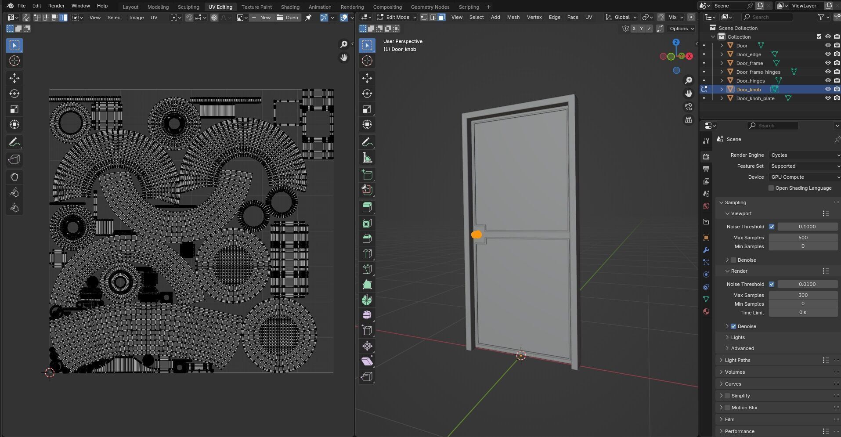841x437 pixels.
Task: Open the Material properties tab
Action: [706, 311]
